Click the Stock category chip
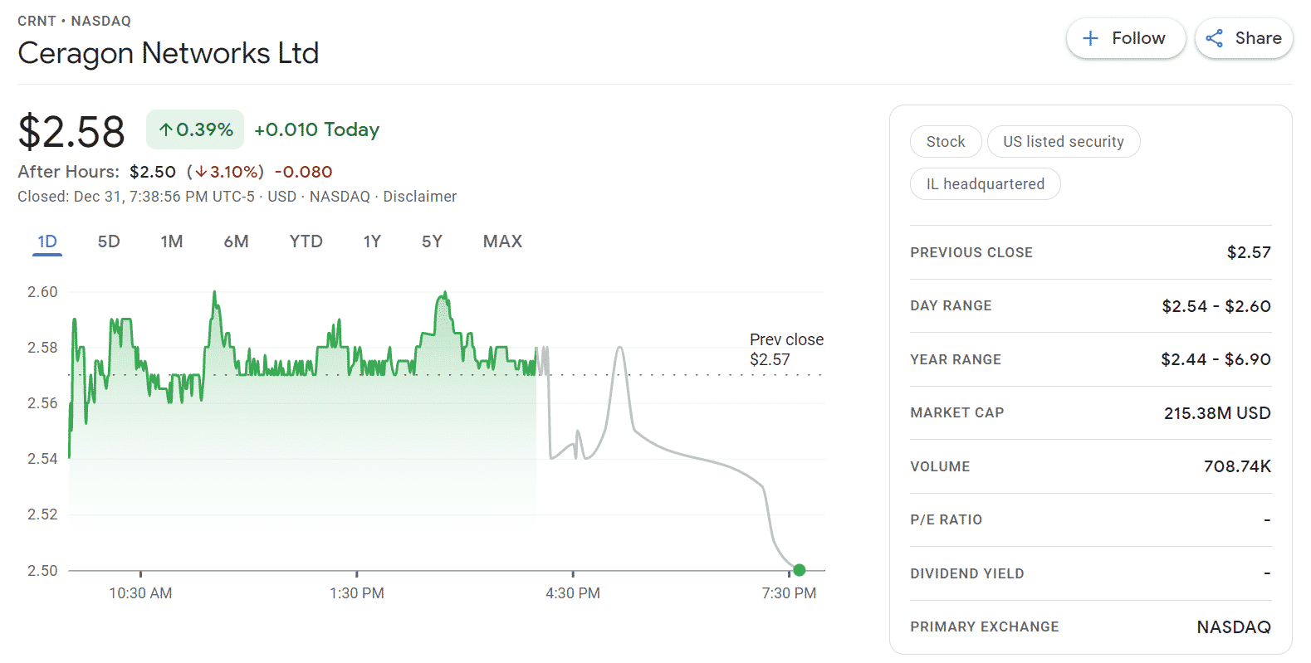This screenshot has width=1311, height=663. click(946, 142)
